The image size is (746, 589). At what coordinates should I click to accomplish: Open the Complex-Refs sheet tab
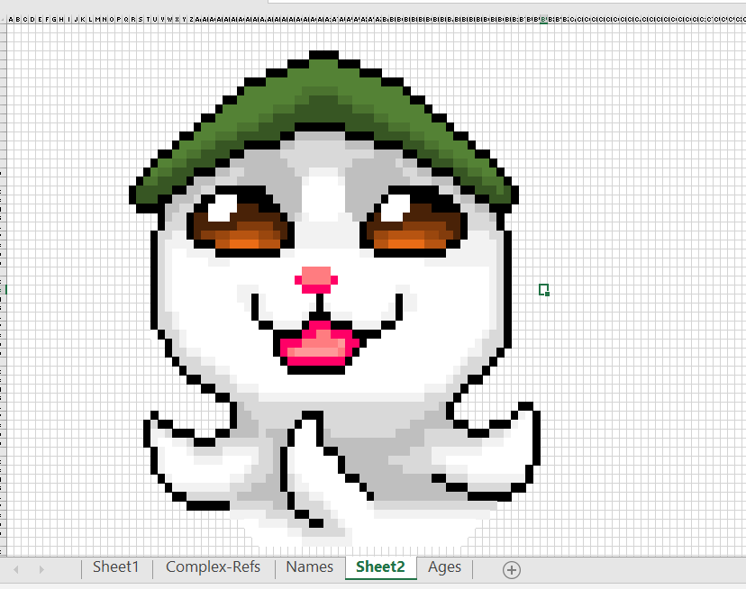pos(214,567)
